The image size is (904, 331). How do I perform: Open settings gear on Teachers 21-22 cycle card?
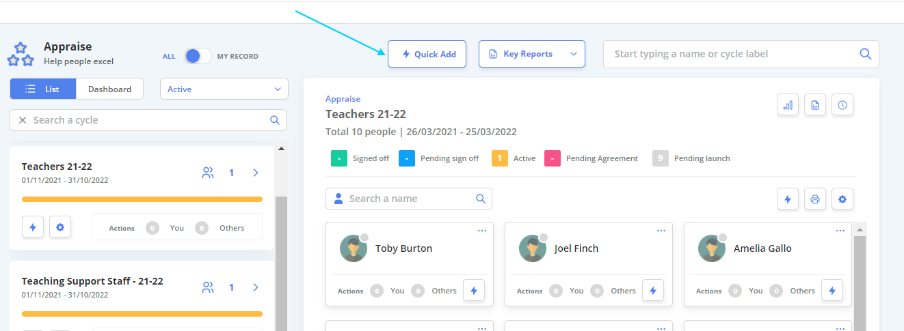[60, 227]
